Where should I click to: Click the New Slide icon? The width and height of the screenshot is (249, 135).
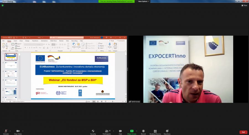13,44
